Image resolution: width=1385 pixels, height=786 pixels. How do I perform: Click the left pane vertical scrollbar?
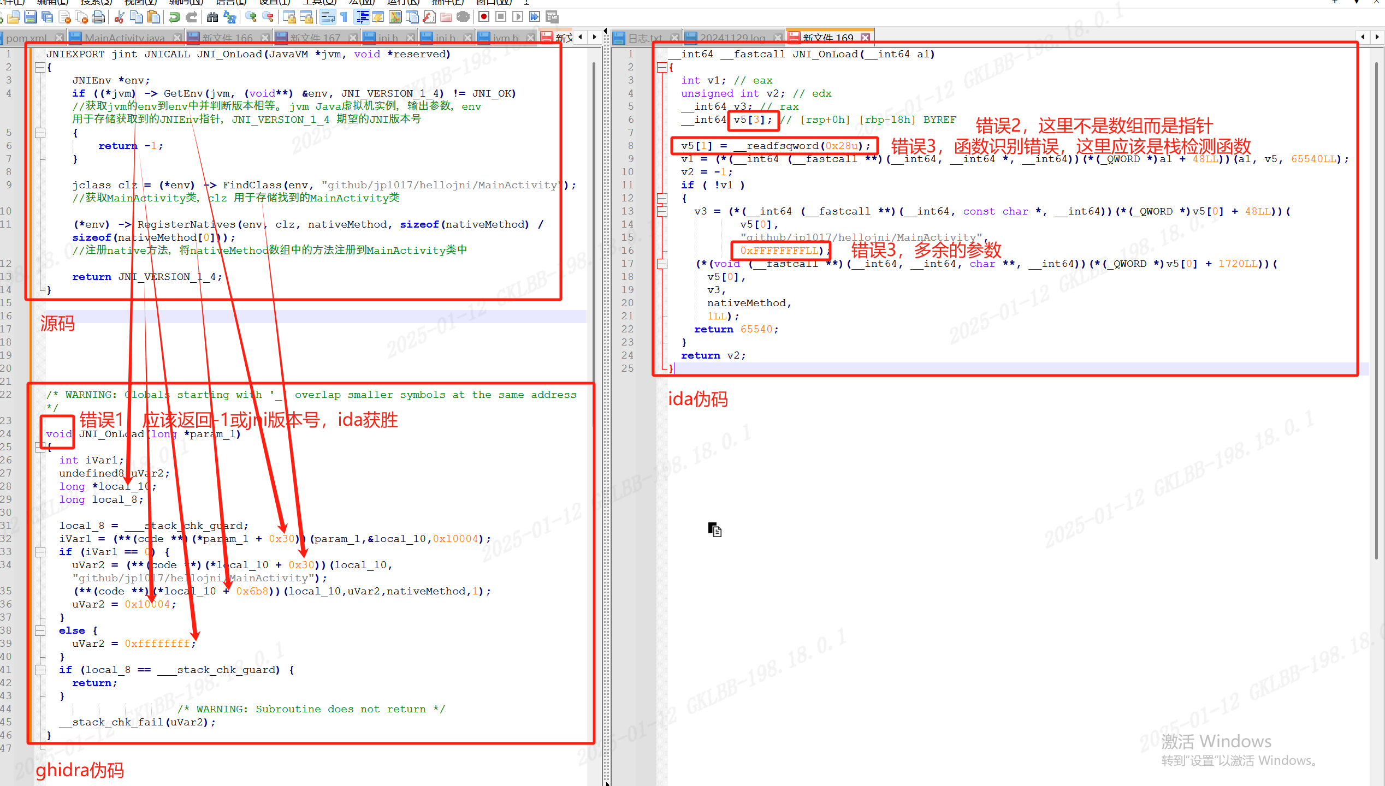(594, 218)
